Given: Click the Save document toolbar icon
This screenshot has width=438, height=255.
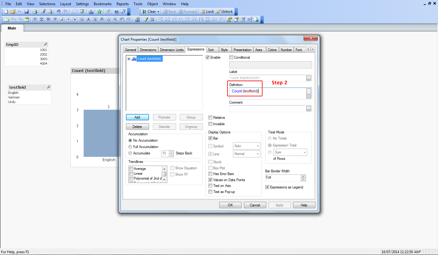Looking at the screenshot, I should [26, 12].
